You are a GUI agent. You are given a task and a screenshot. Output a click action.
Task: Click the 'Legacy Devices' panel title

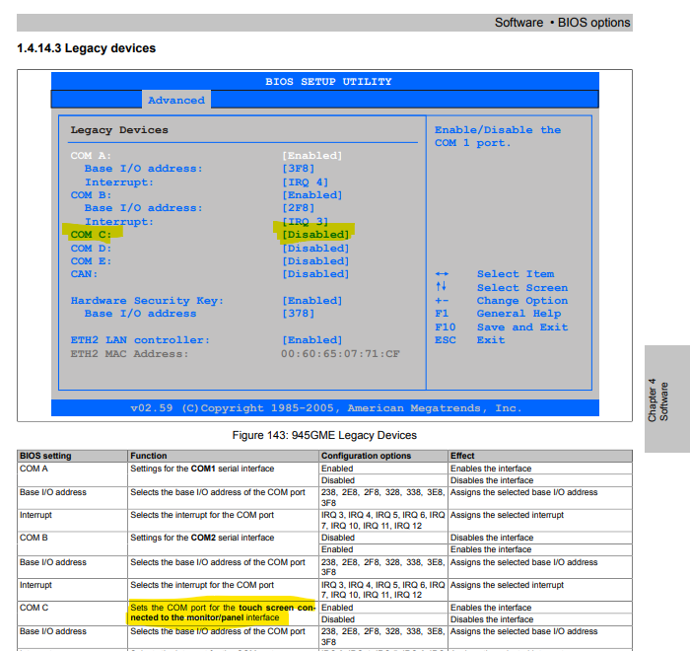tap(119, 130)
